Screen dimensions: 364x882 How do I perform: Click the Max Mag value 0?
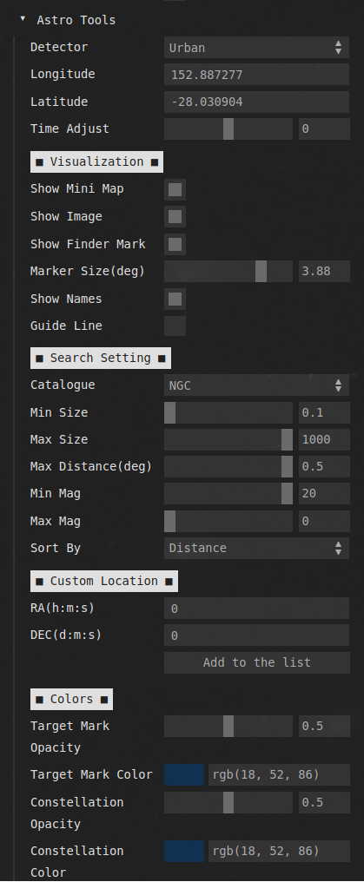(324, 522)
